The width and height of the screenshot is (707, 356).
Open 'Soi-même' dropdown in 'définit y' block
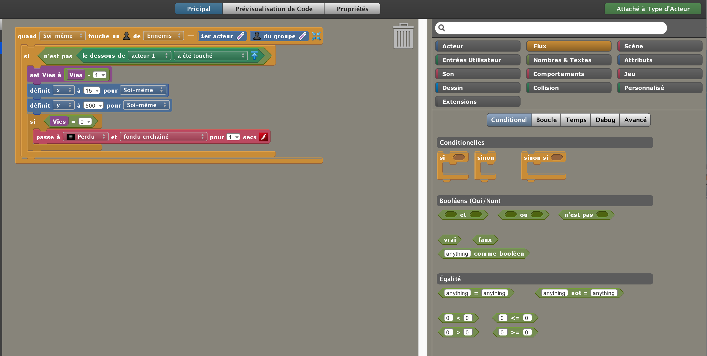(146, 105)
